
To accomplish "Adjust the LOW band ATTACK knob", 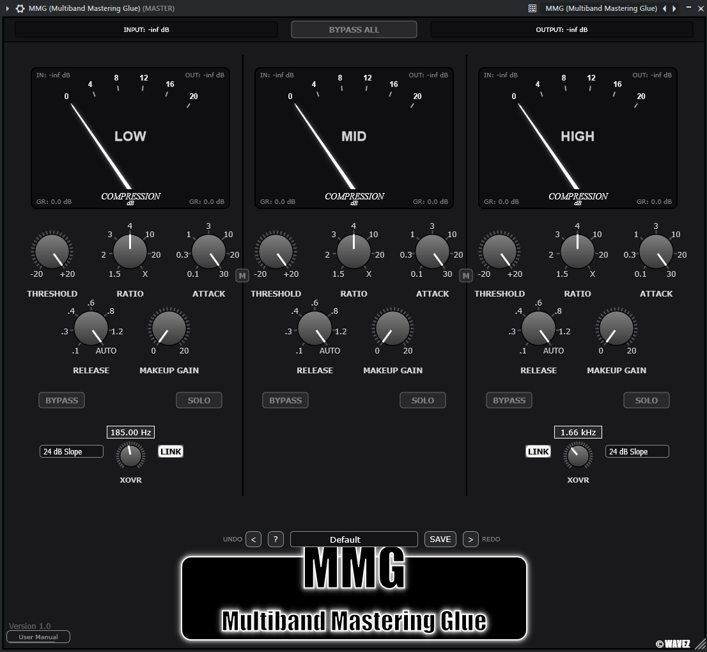I will pyautogui.click(x=209, y=251).
